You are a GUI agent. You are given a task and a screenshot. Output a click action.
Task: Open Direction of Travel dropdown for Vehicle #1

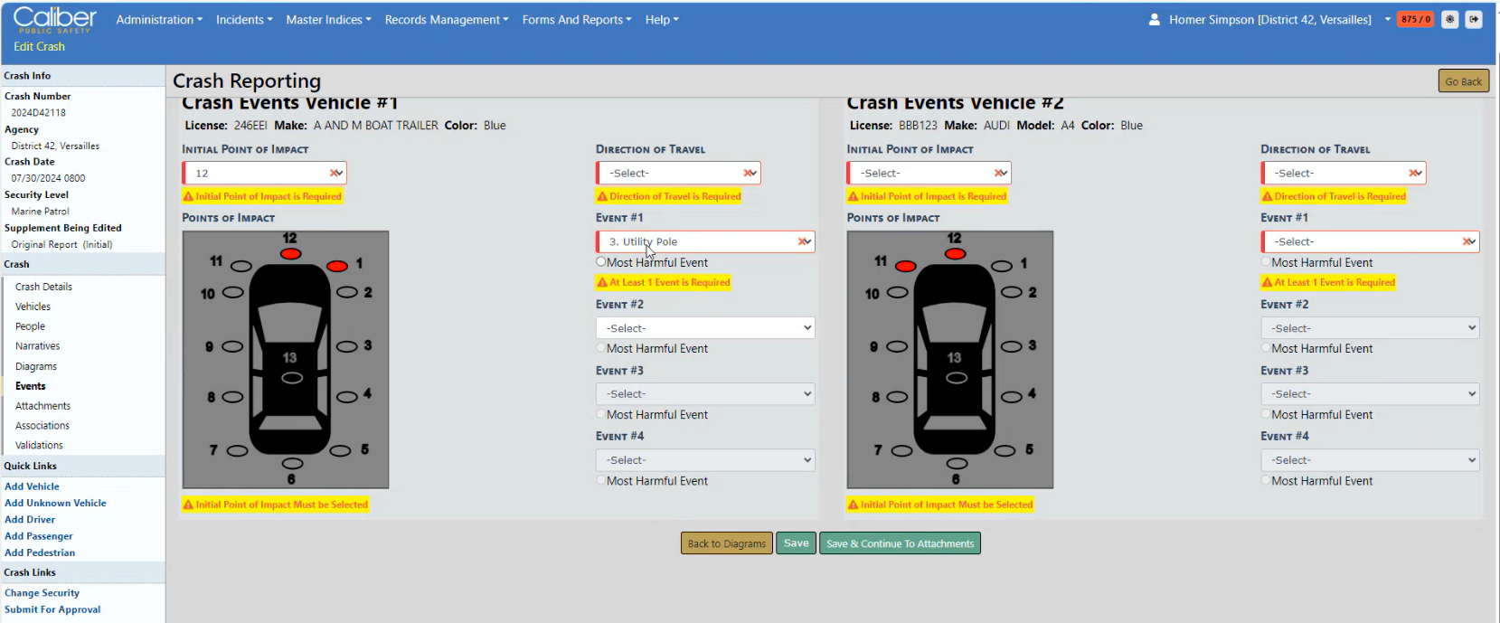tap(678, 173)
